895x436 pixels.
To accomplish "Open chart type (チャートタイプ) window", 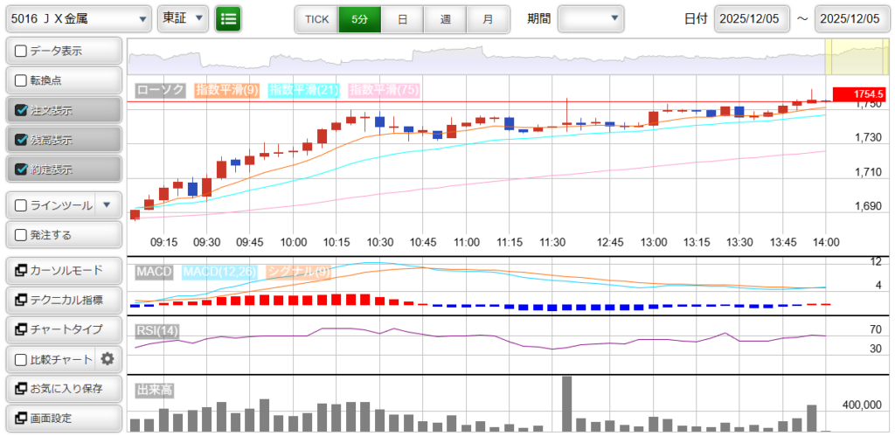I will point(63,329).
